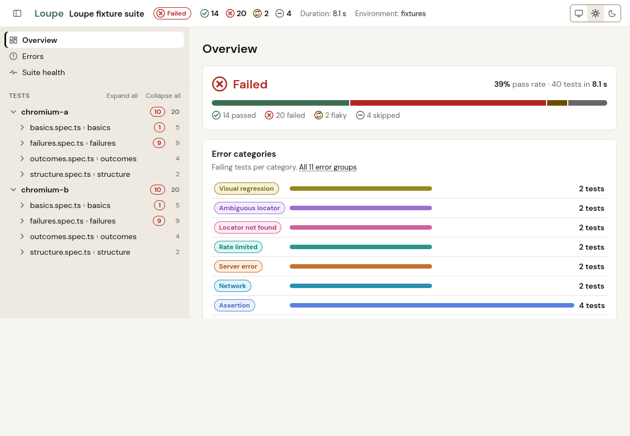Click the Failed status badge in header

tap(172, 13)
